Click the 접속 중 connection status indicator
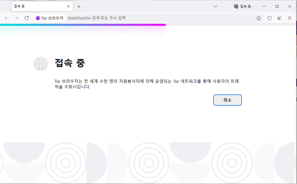This screenshot has width=297, height=184. pos(244,6)
